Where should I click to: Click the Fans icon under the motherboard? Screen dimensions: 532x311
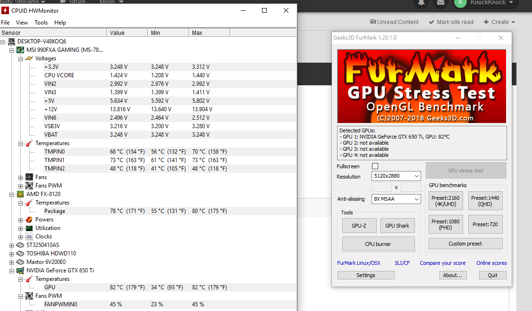tap(29, 177)
